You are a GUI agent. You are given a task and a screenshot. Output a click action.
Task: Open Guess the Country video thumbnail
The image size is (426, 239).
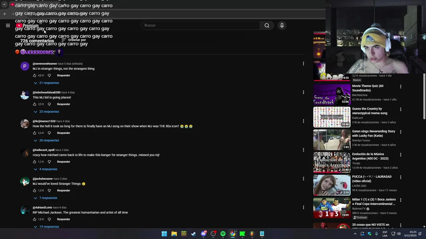[332, 117]
